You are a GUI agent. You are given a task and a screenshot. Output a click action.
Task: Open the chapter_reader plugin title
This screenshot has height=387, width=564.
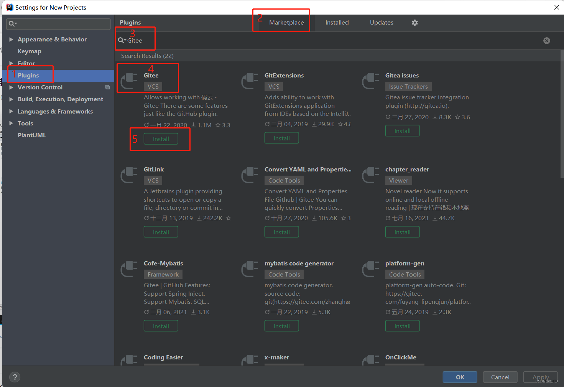407,170
